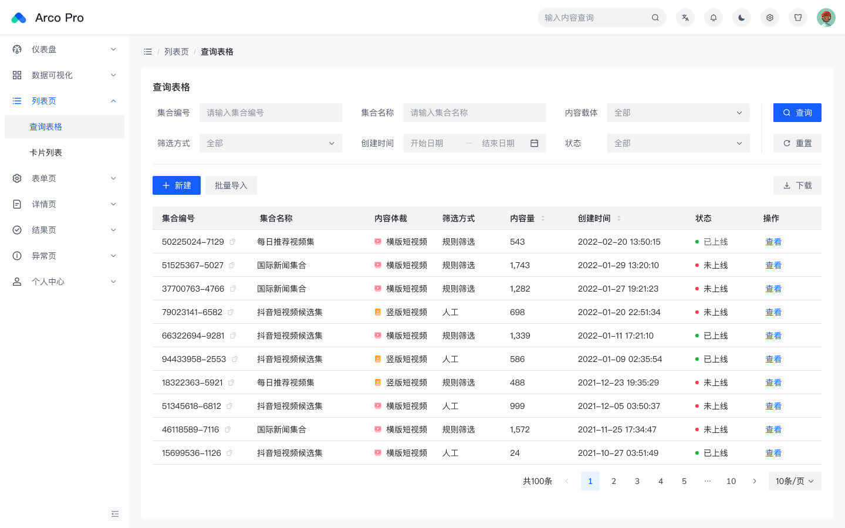Toggle dark mode with the moon icon
This screenshot has height=528, width=845.
[742, 18]
